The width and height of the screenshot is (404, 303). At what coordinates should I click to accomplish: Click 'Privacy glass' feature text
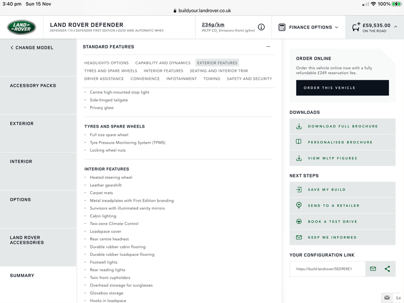[x=101, y=108]
